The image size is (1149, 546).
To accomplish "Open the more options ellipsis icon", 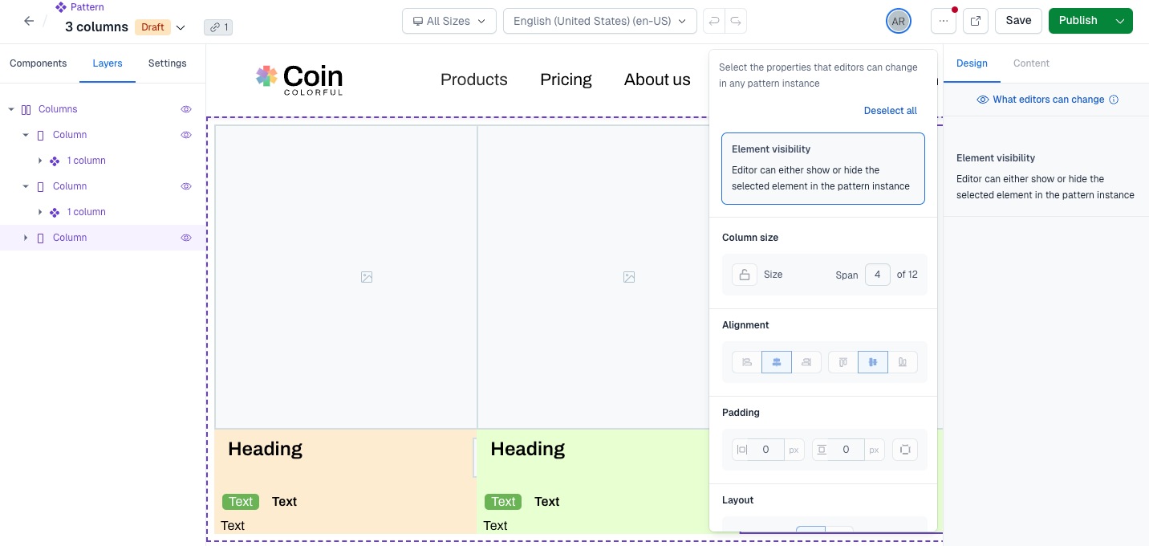I will (944, 20).
